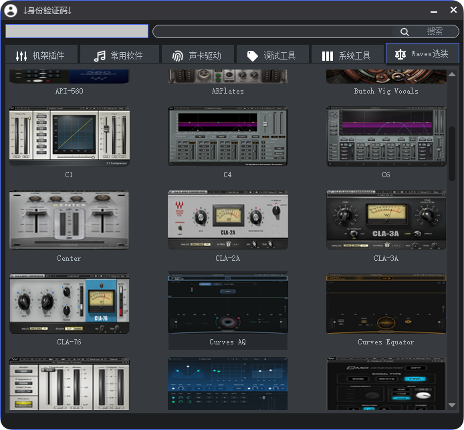Click the scrollbar up arrow
The width and height of the screenshot is (464, 430).
point(452,74)
